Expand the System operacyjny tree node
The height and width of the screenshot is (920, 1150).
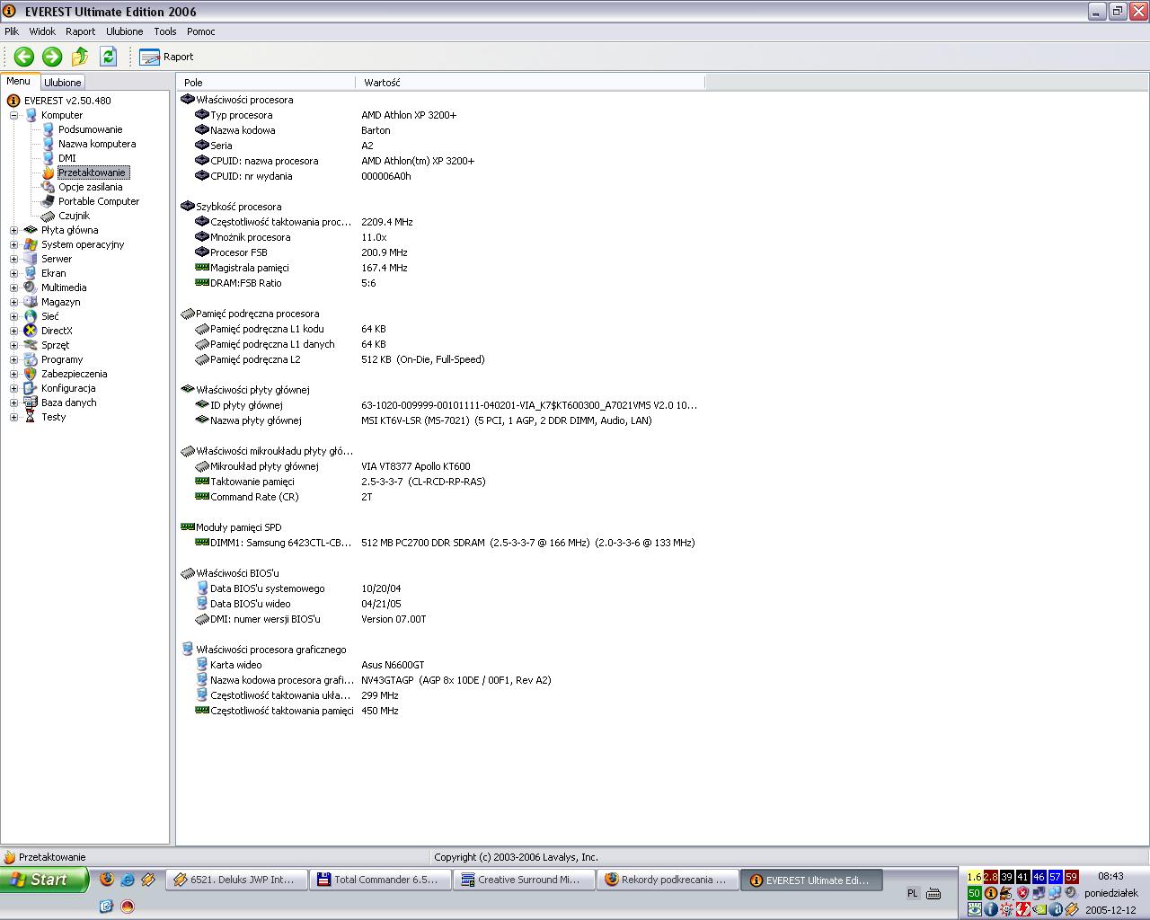point(13,244)
